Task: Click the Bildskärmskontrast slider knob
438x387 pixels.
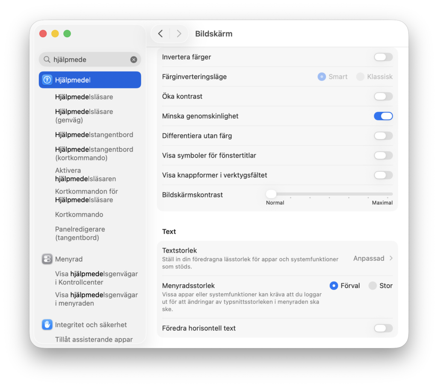Action: tap(271, 194)
